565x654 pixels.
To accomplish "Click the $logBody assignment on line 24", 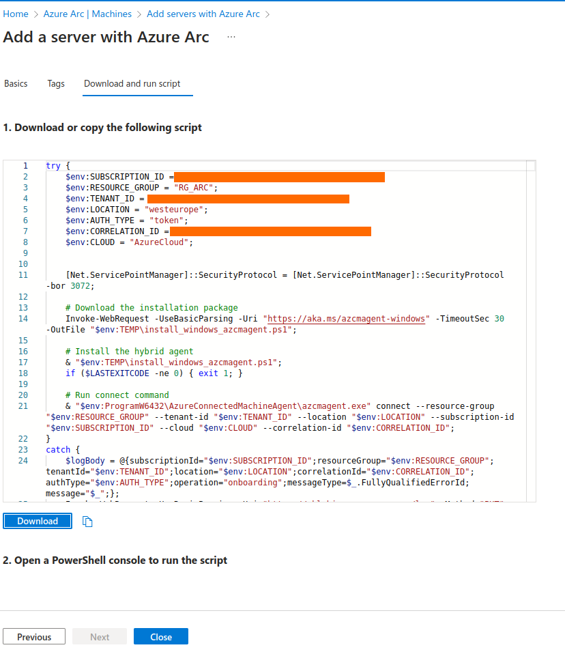I will 85,461.
